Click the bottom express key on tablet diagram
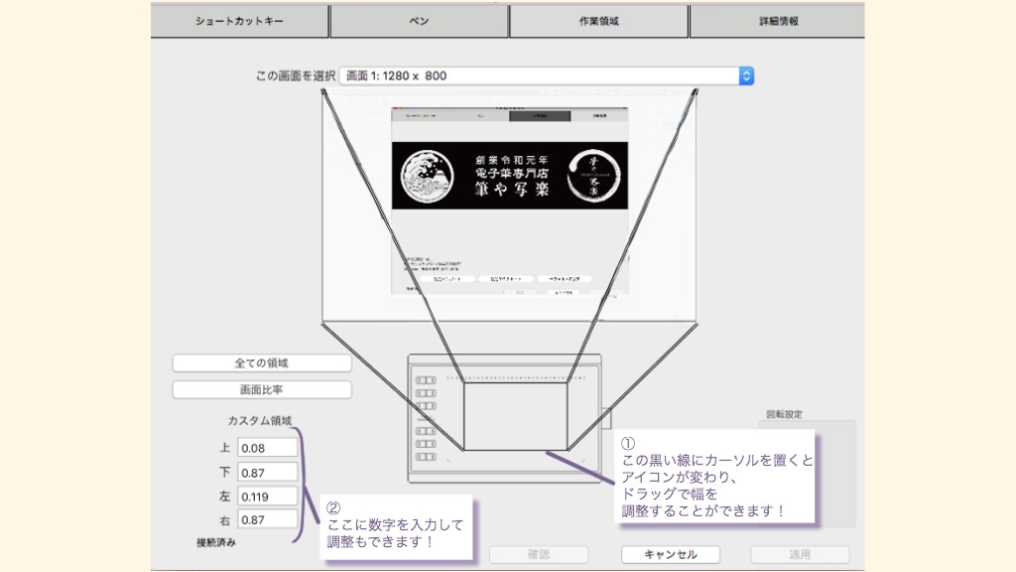 426,457
